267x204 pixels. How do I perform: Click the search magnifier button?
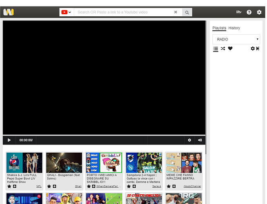coord(187,12)
